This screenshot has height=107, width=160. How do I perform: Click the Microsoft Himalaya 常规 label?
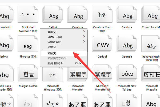click(53, 88)
